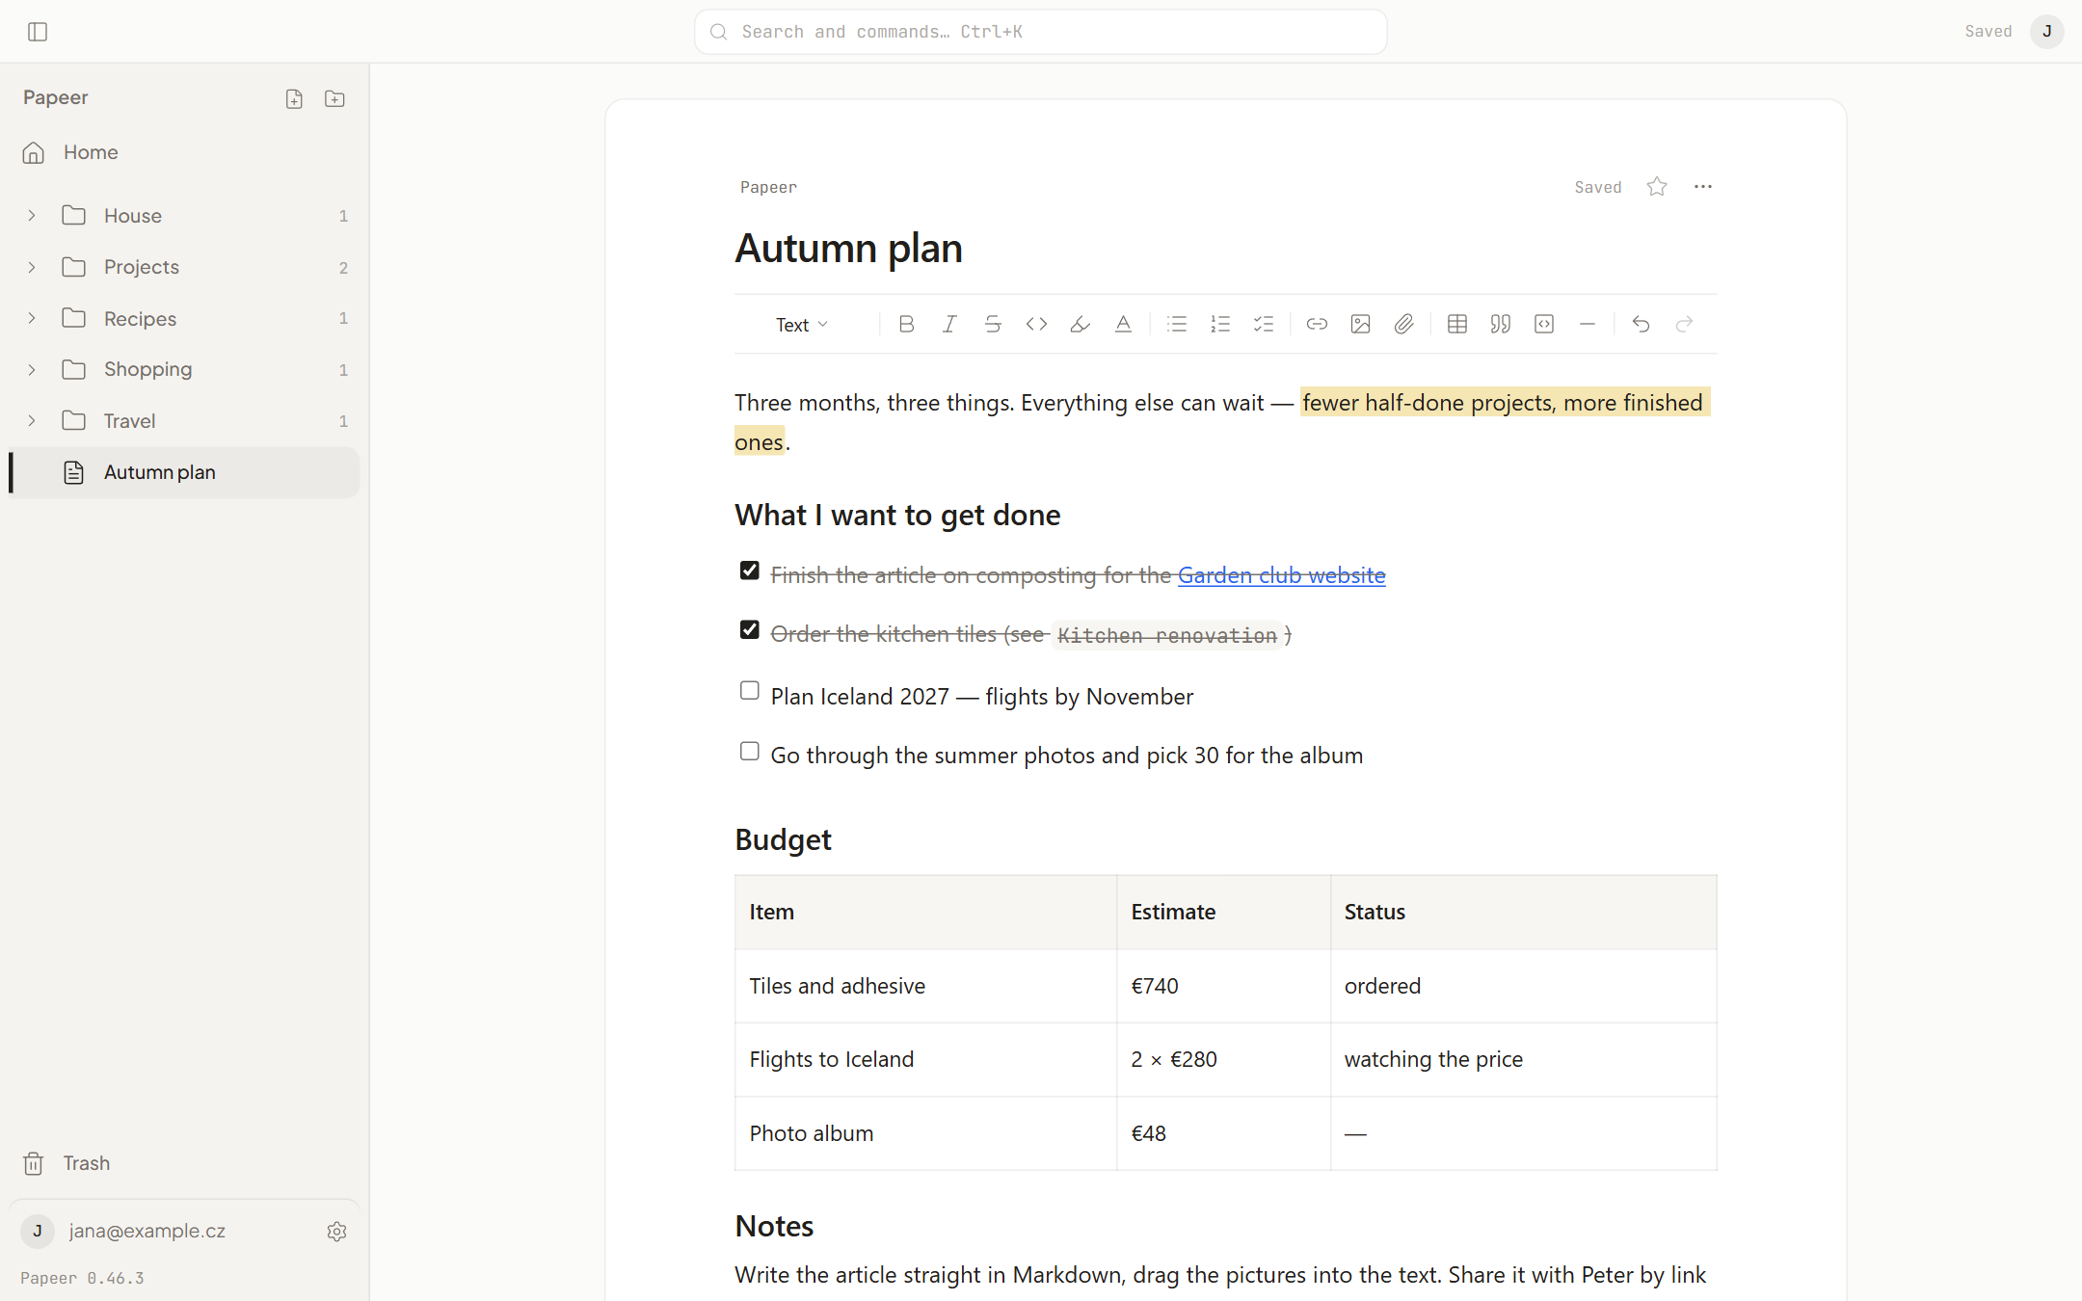
Task: Toggle the sidebar panel icon
Action: click(x=38, y=32)
